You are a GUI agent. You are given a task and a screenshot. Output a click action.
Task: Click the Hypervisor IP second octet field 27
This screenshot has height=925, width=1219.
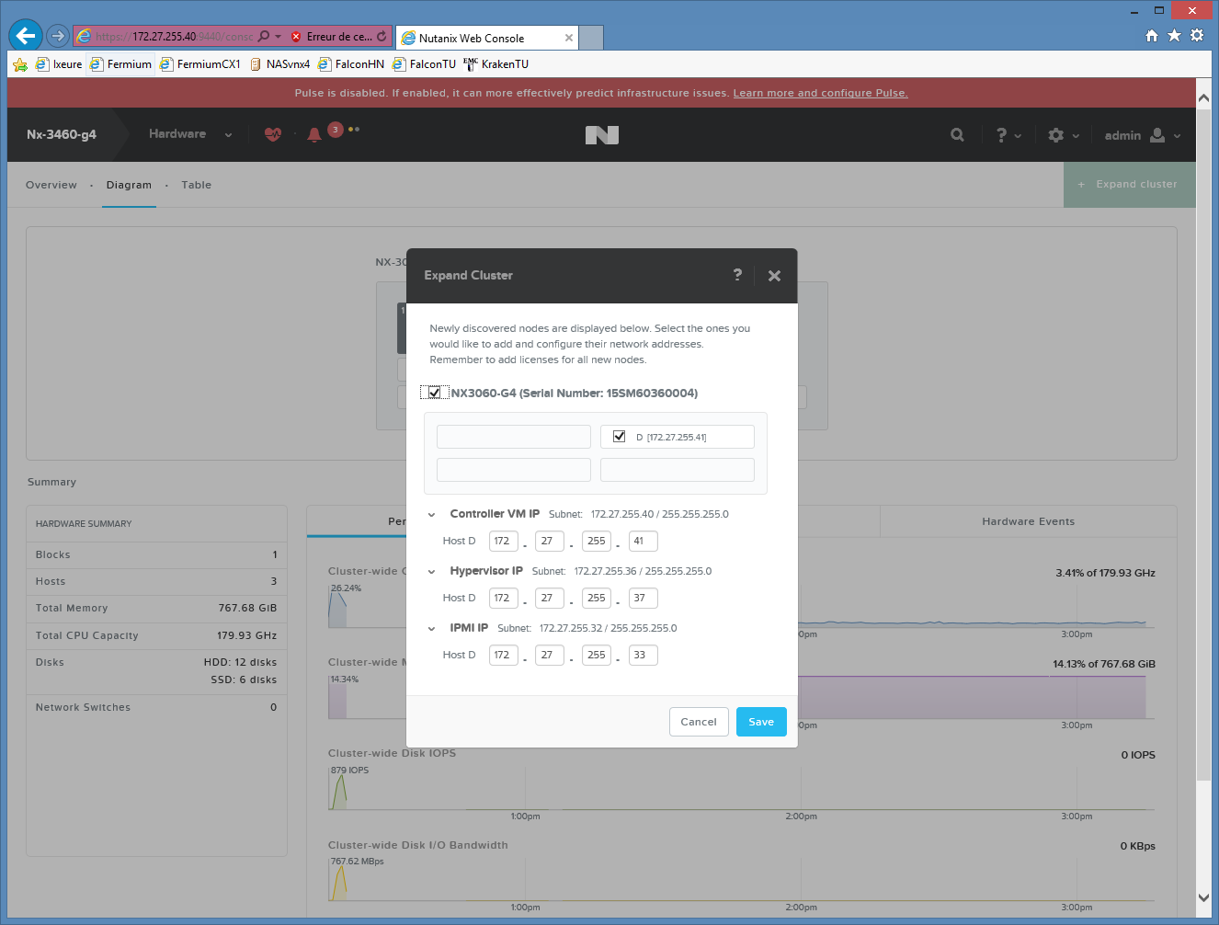550,599
